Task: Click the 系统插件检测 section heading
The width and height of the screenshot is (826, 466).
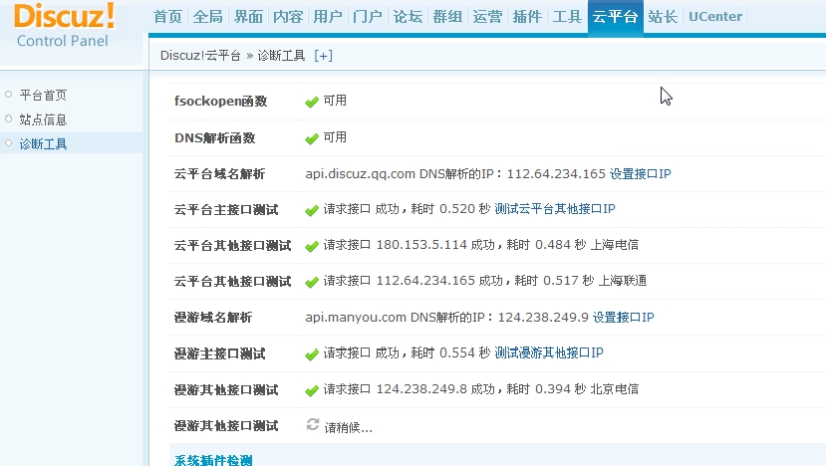Action: coord(213,460)
